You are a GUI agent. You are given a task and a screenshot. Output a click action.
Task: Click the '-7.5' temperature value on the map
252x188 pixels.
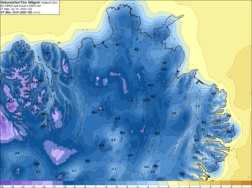218,121
